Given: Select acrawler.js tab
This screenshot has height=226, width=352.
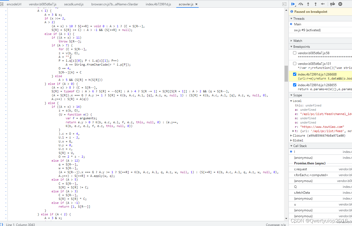Looking at the screenshot, I should [x=186, y=5].
